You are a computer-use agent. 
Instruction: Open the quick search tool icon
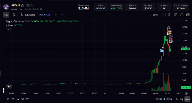click(169, 15)
